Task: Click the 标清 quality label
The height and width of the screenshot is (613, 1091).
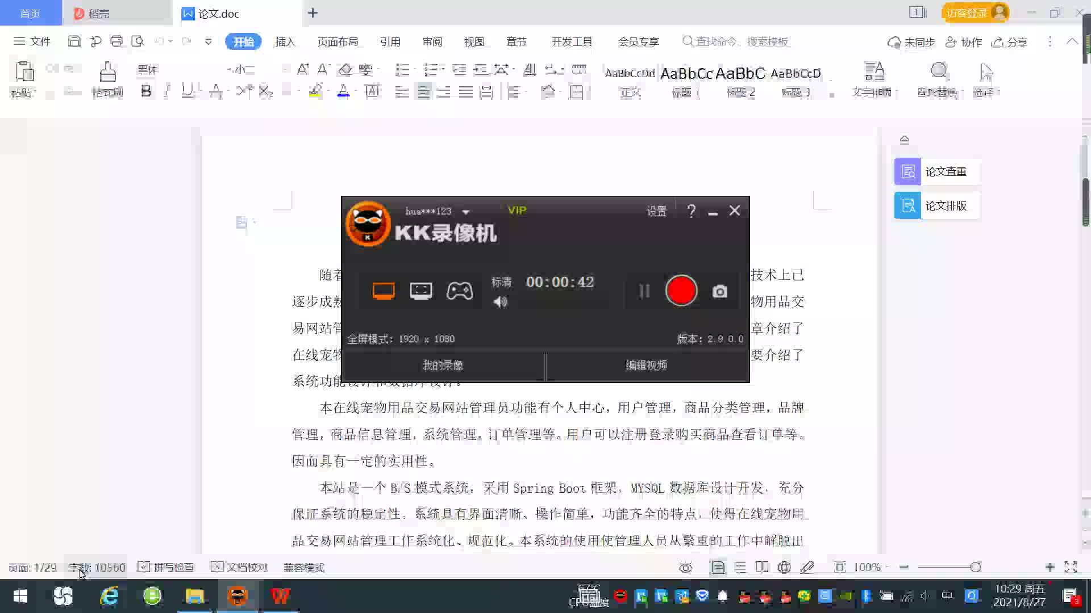Action: (501, 282)
